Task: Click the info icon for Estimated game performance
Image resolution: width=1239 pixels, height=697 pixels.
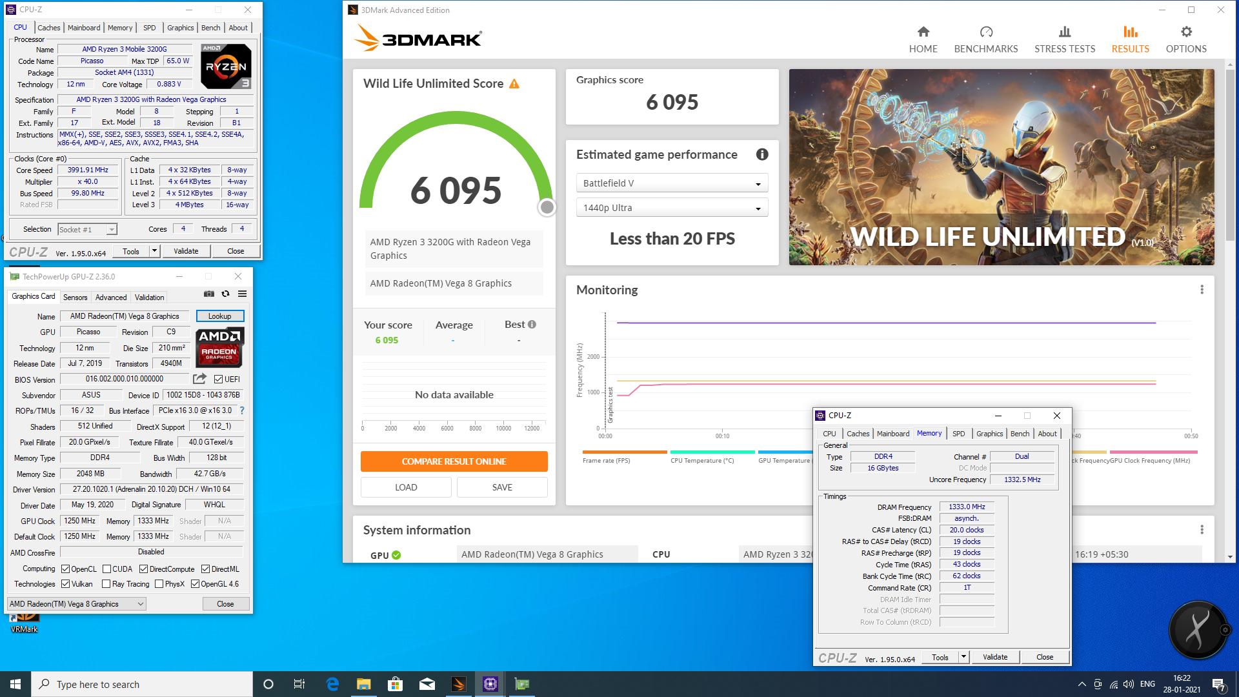Action: pos(762,154)
